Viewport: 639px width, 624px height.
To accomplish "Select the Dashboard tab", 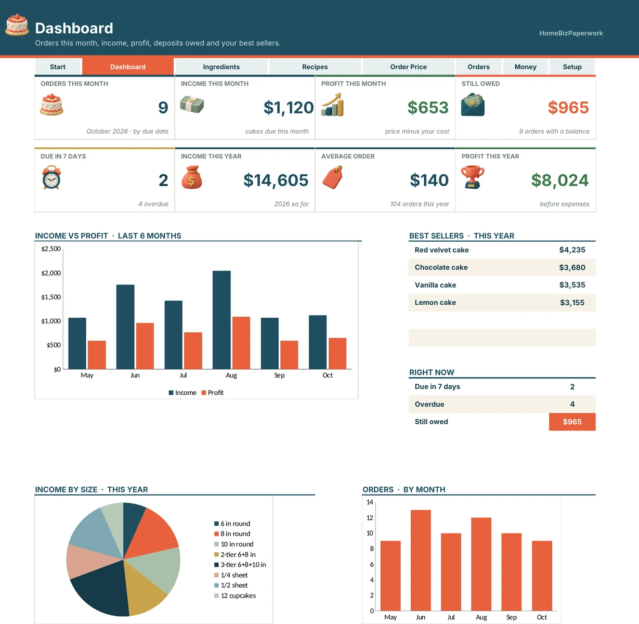I will (128, 67).
